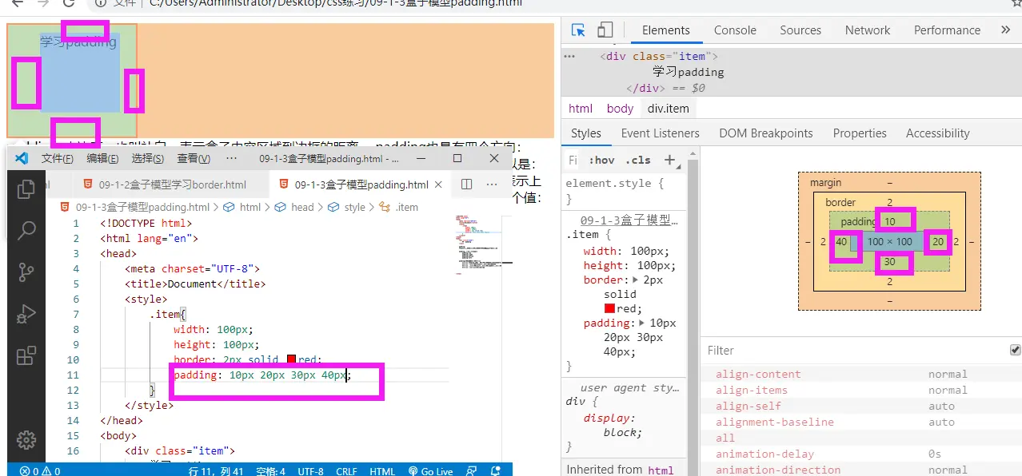This screenshot has height=476, width=1022.
Task: Toggle the computed filter Show all checkbox
Action: tap(1015, 350)
